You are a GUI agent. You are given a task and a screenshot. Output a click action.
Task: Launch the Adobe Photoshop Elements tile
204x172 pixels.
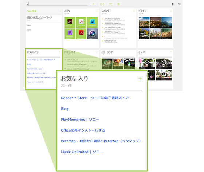coord(92,23)
